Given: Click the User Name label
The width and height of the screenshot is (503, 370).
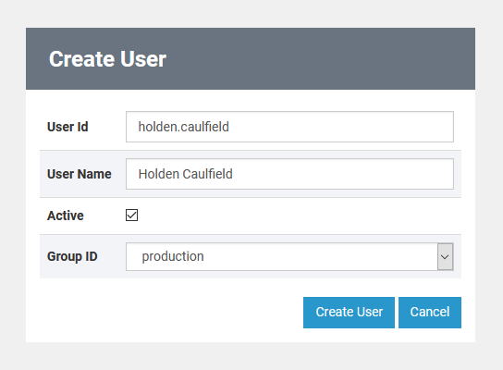Looking at the screenshot, I should tap(80, 174).
